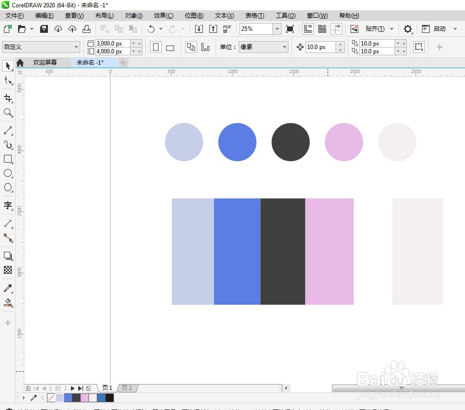465x410 pixels.
Task: Select the Artistic Media tool
Action: point(8,145)
